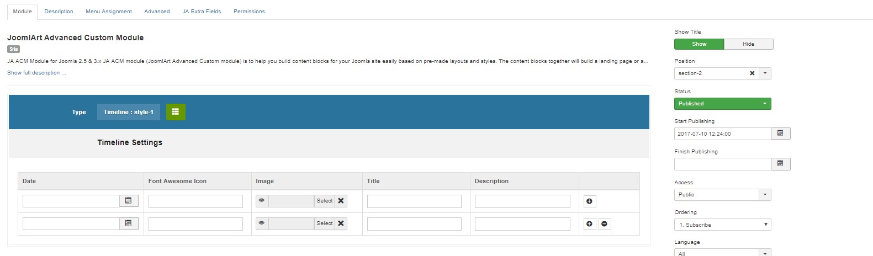Click Select in the first row's Image field
Image resolution: width=873 pixels, height=256 pixels.
pos(325,201)
